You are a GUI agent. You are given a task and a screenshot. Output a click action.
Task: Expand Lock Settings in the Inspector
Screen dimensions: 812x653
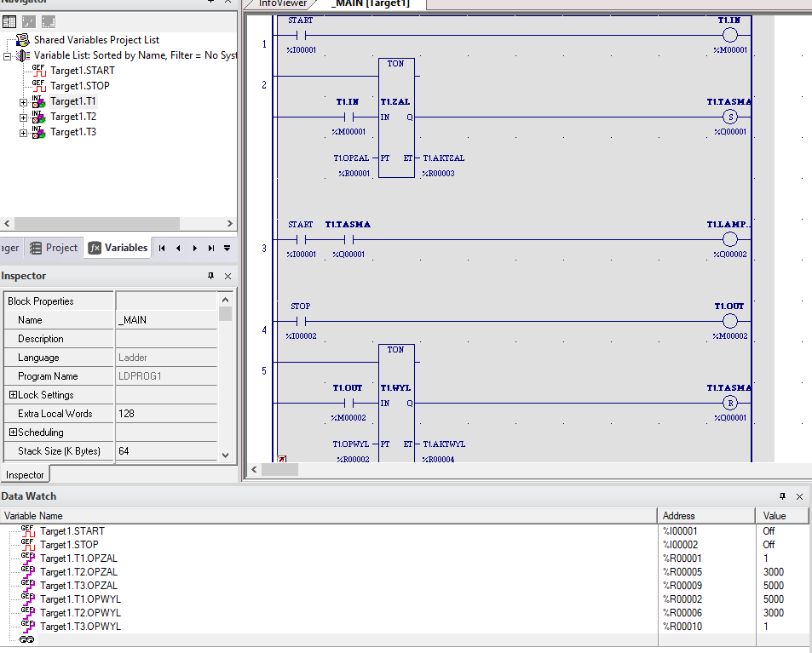(x=13, y=395)
